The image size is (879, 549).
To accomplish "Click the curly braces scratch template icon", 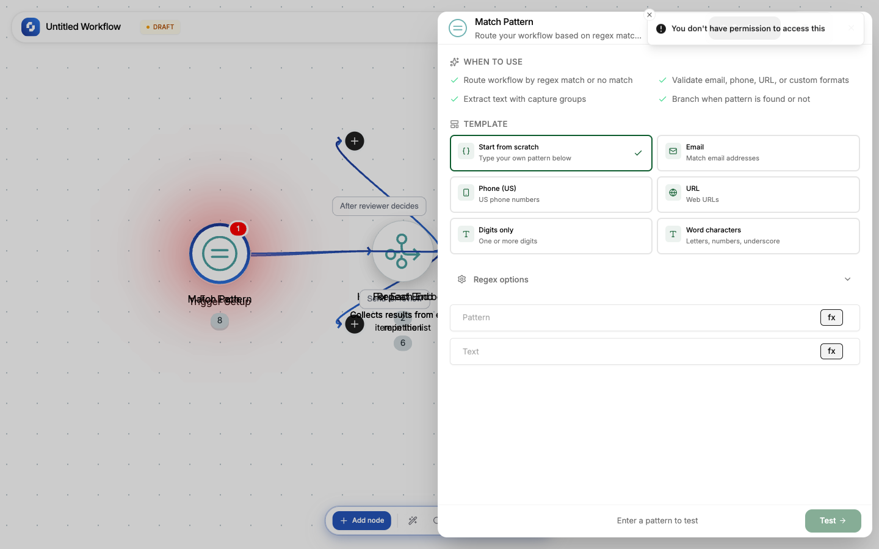I will pyautogui.click(x=466, y=151).
